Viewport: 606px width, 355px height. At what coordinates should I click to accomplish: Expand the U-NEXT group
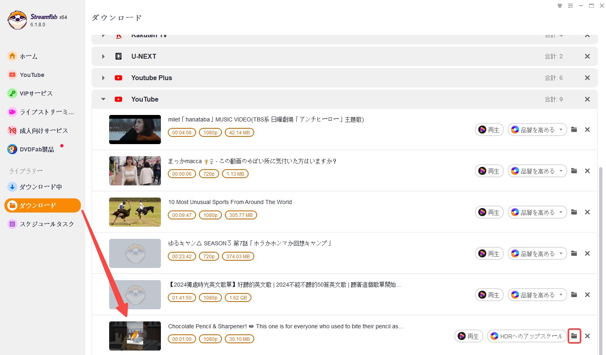point(103,56)
